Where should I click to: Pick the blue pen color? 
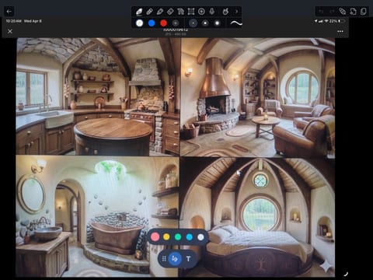tap(152, 23)
